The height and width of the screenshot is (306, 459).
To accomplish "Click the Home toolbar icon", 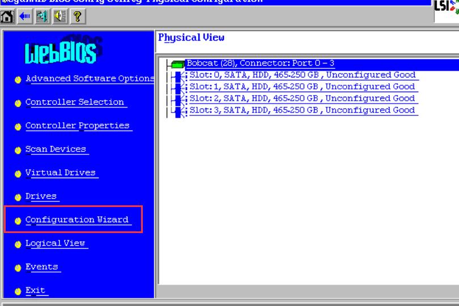I will 7,16.
